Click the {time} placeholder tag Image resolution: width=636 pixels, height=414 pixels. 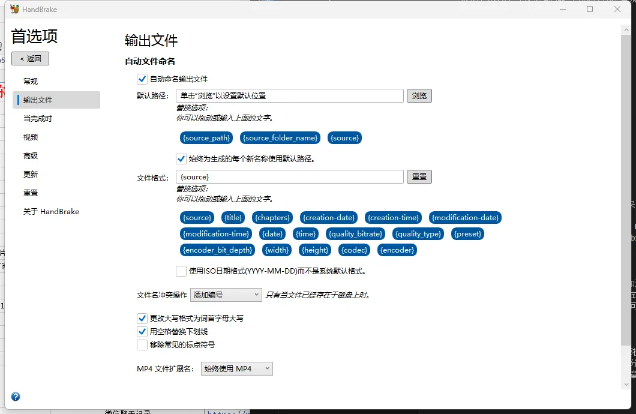click(x=306, y=234)
